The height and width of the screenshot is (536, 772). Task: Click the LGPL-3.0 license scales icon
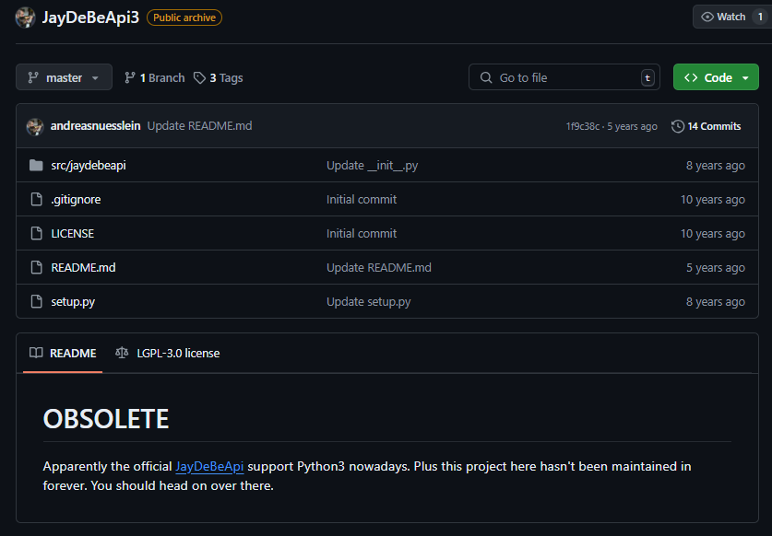tap(121, 353)
